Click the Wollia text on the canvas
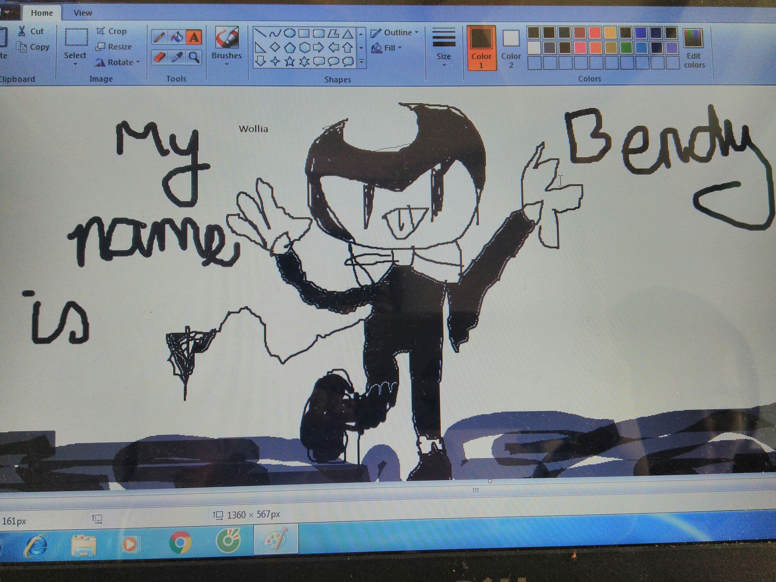The width and height of the screenshot is (776, 582). tap(253, 129)
